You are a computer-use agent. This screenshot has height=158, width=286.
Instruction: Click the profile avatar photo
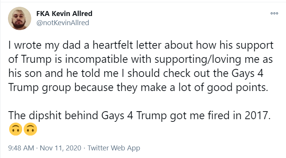click(19, 18)
